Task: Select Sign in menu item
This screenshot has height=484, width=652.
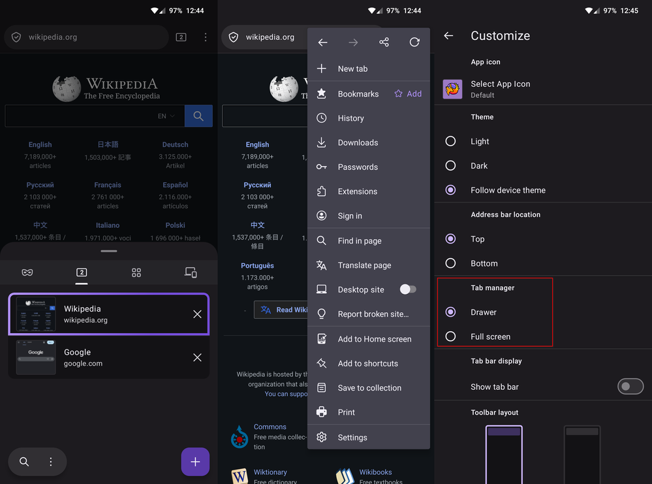Action: click(368, 216)
